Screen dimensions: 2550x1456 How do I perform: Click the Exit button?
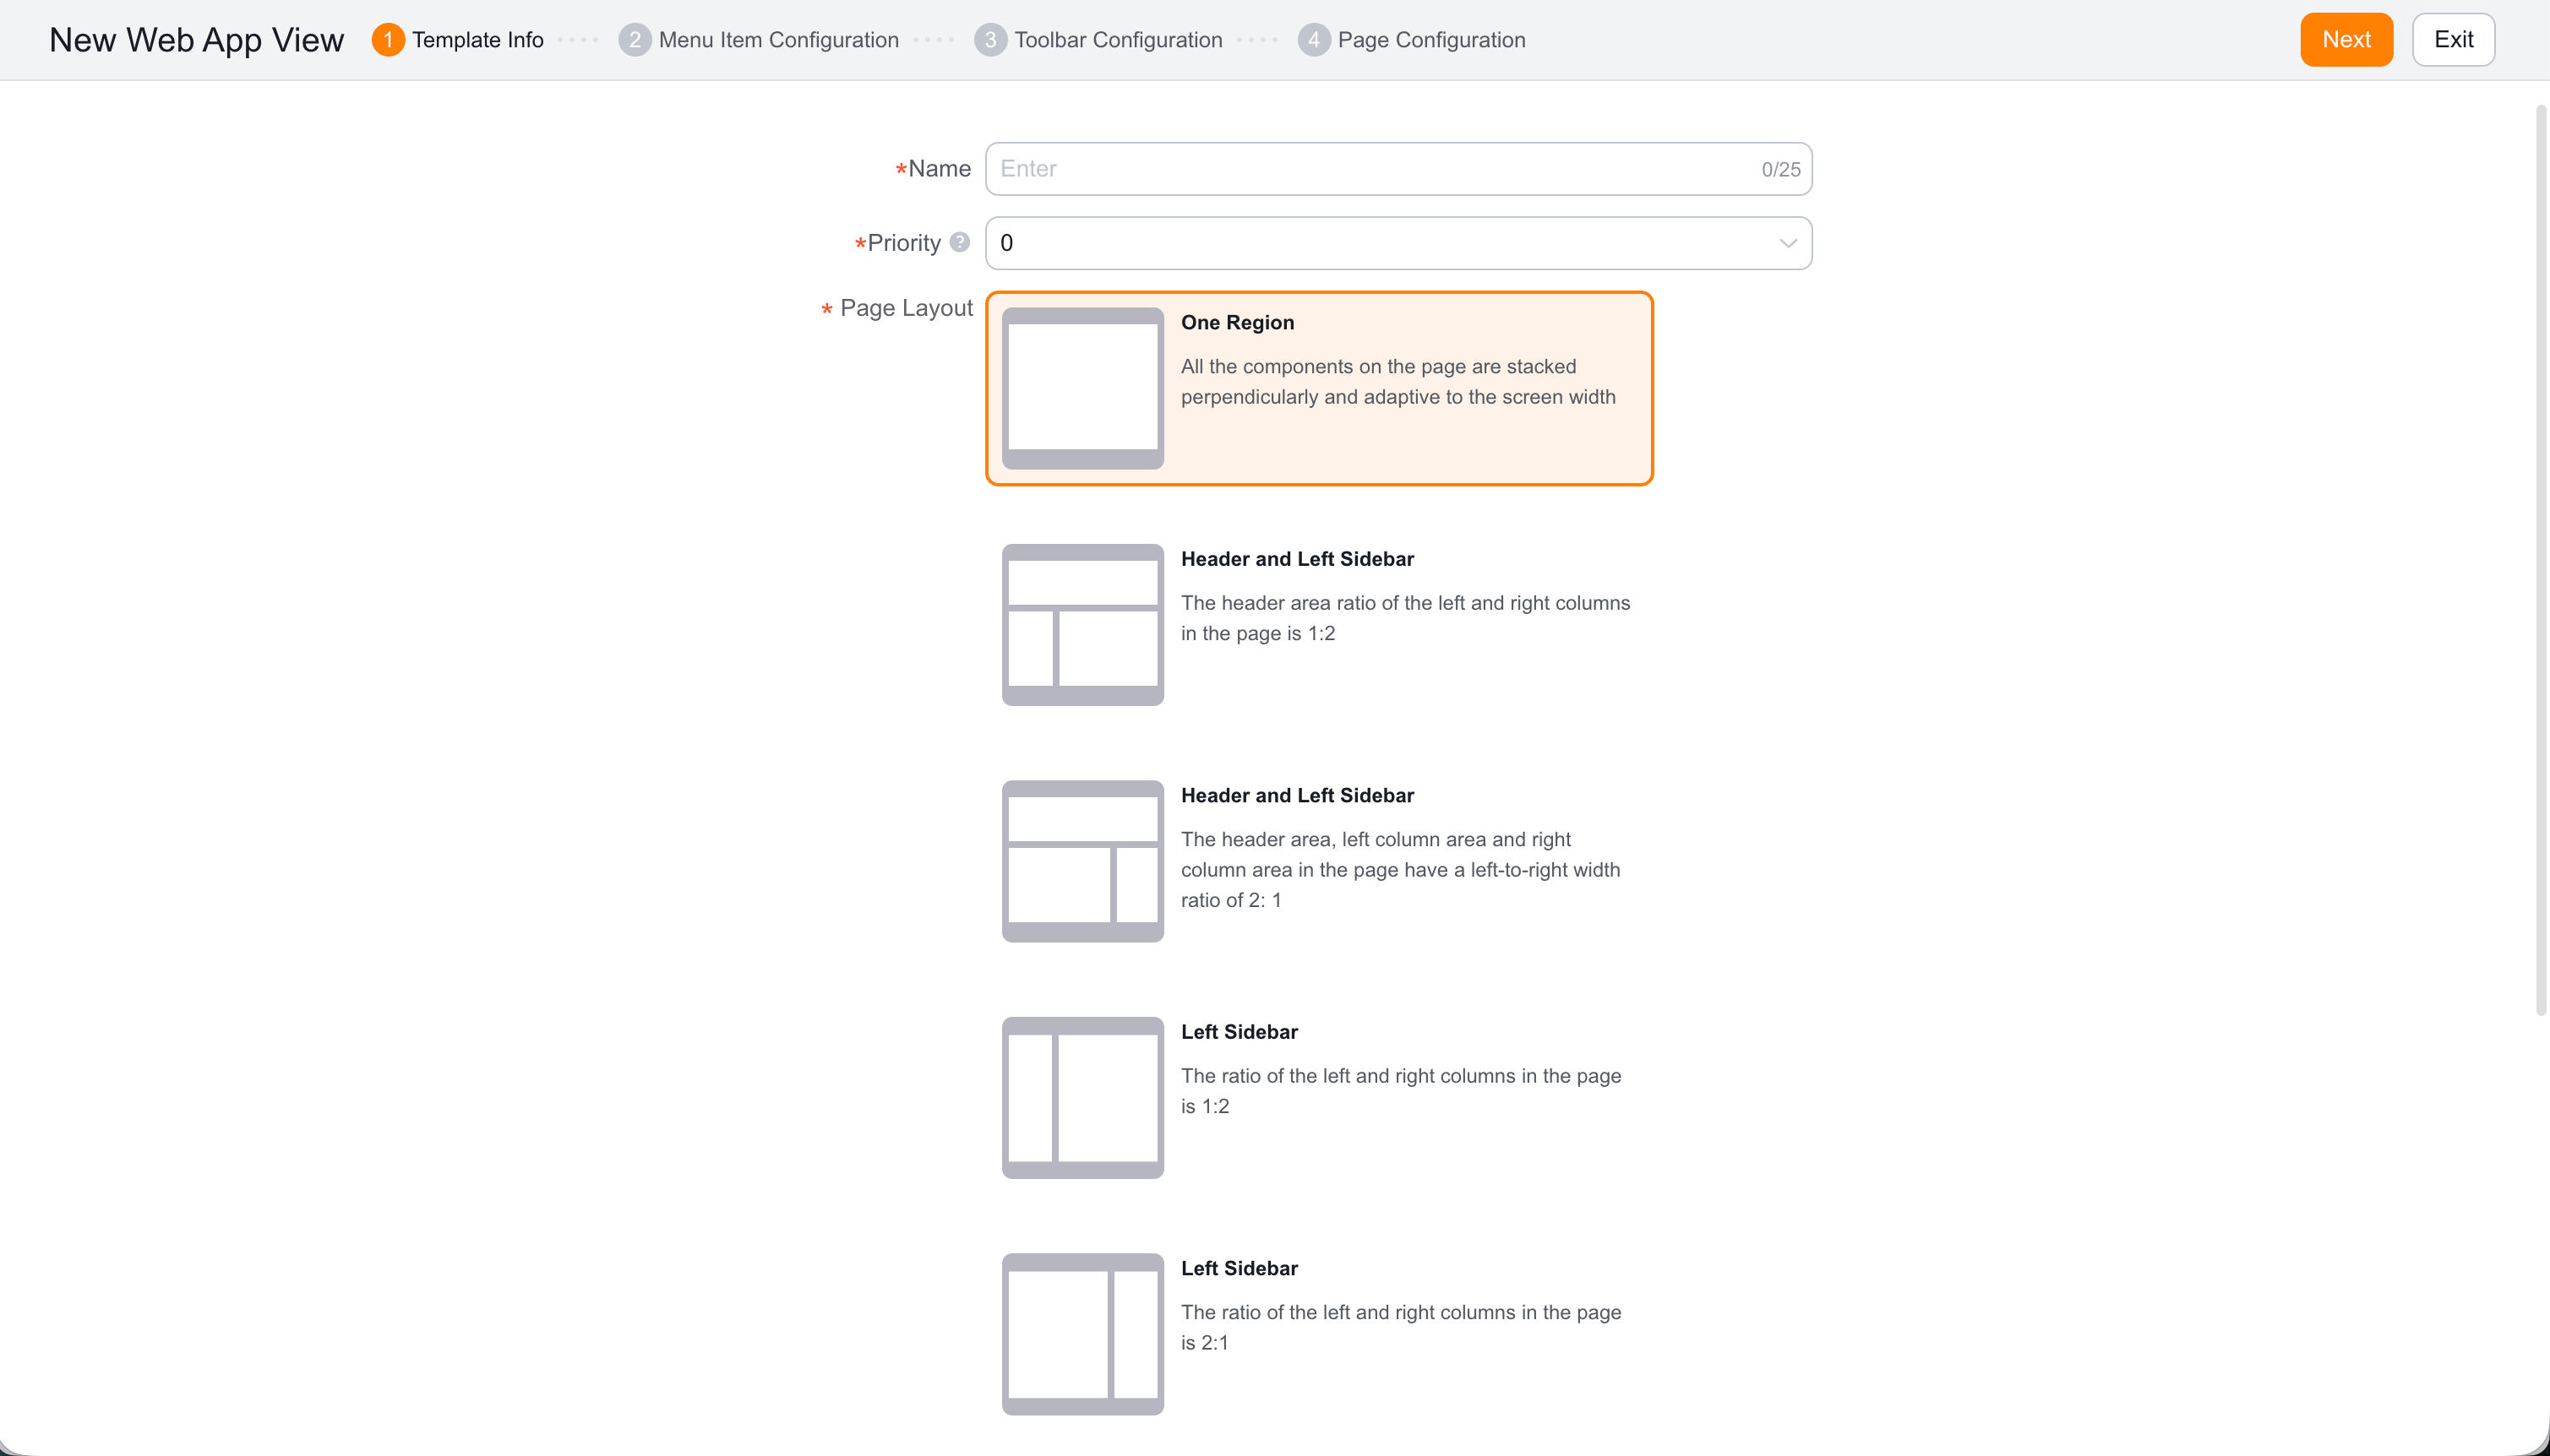(x=2453, y=40)
